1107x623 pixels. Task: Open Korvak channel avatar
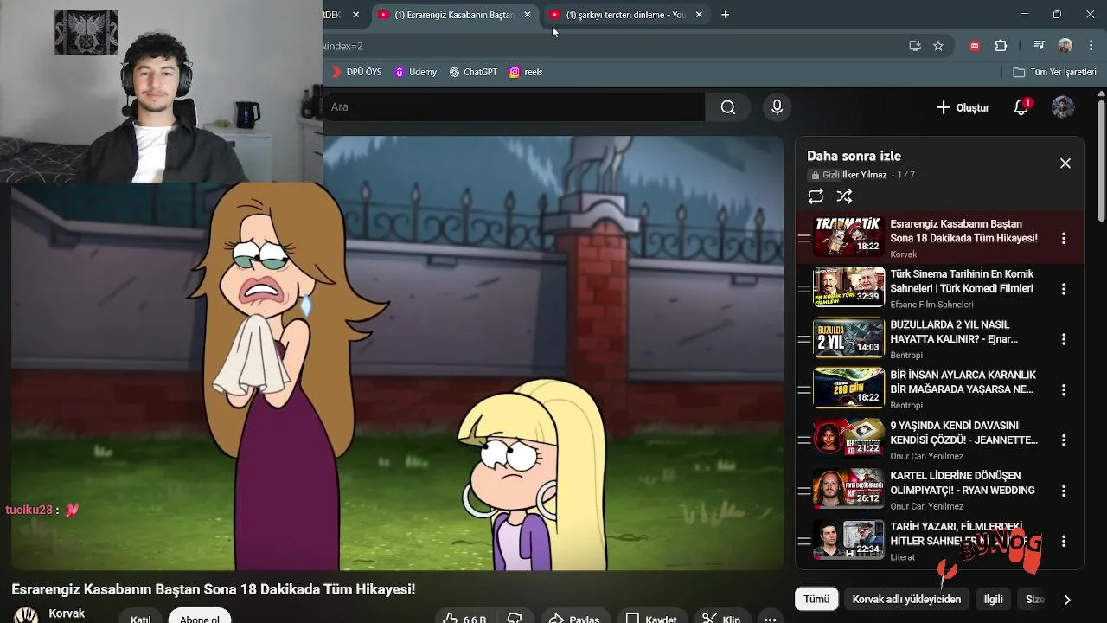click(x=25, y=615)
